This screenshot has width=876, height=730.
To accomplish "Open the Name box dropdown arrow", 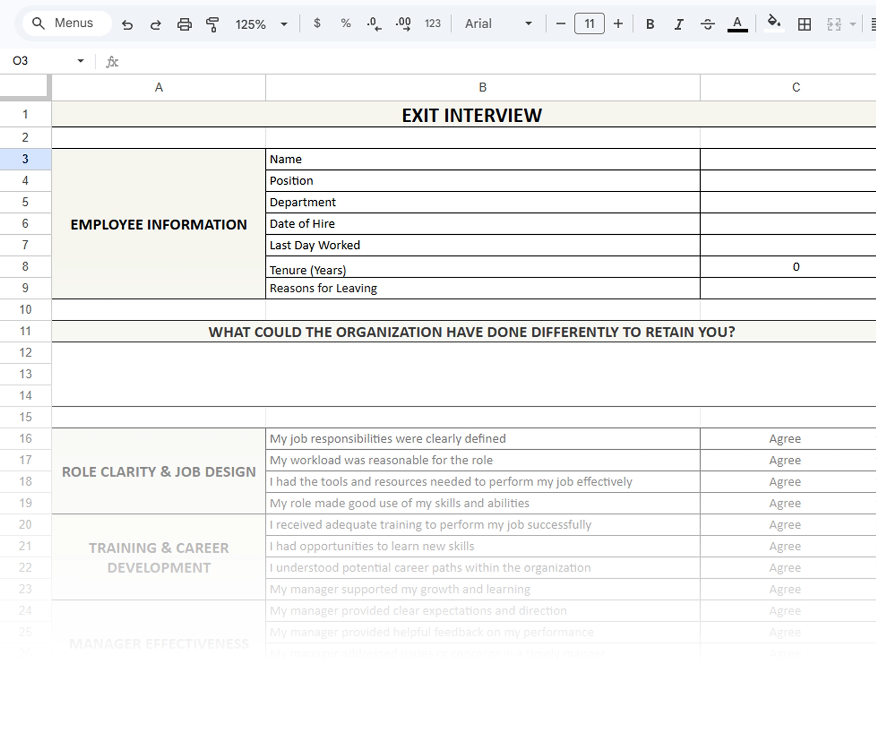I will [81, 61].
